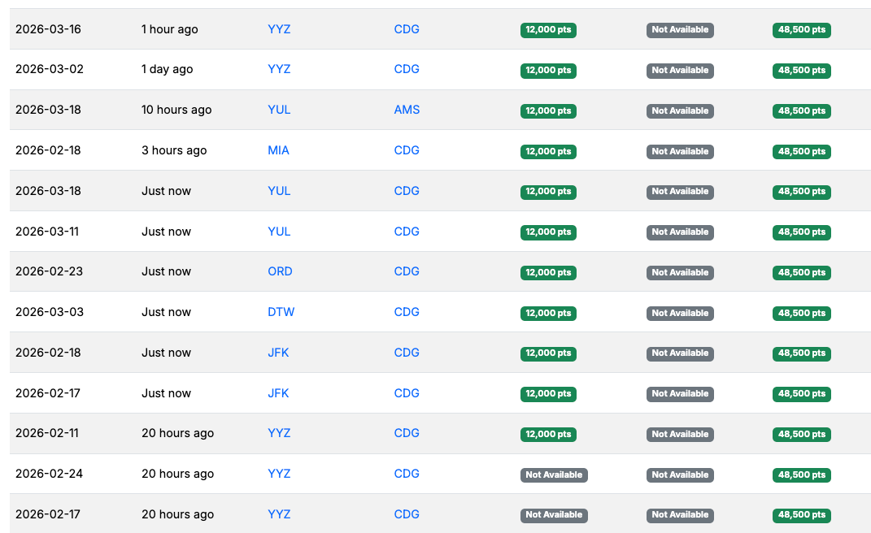Click the 12,000 pts badge in the 2026-02-11 row
The height and width of the screenshot is (533, 871).
pos(548,434)
